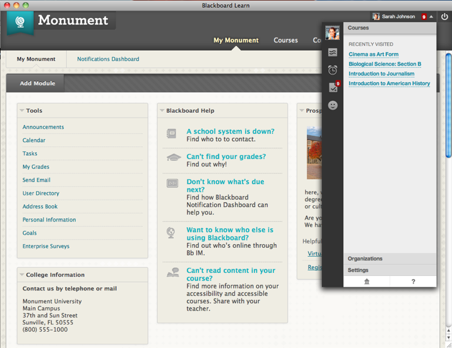Open the Calendar tool link
Image resolution: width=452 pixels, height=348 pixels.
click(x=34, y=140)
